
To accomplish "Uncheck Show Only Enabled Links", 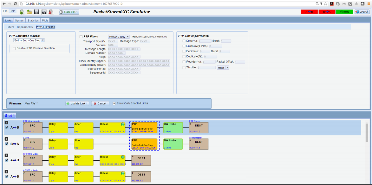I will pos(114,103).
